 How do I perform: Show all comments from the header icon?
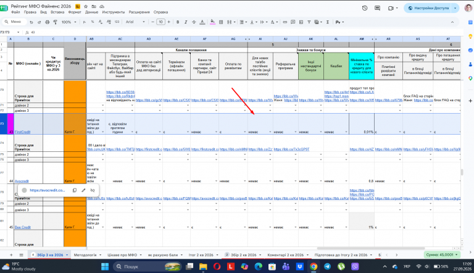tap(377, 8)
